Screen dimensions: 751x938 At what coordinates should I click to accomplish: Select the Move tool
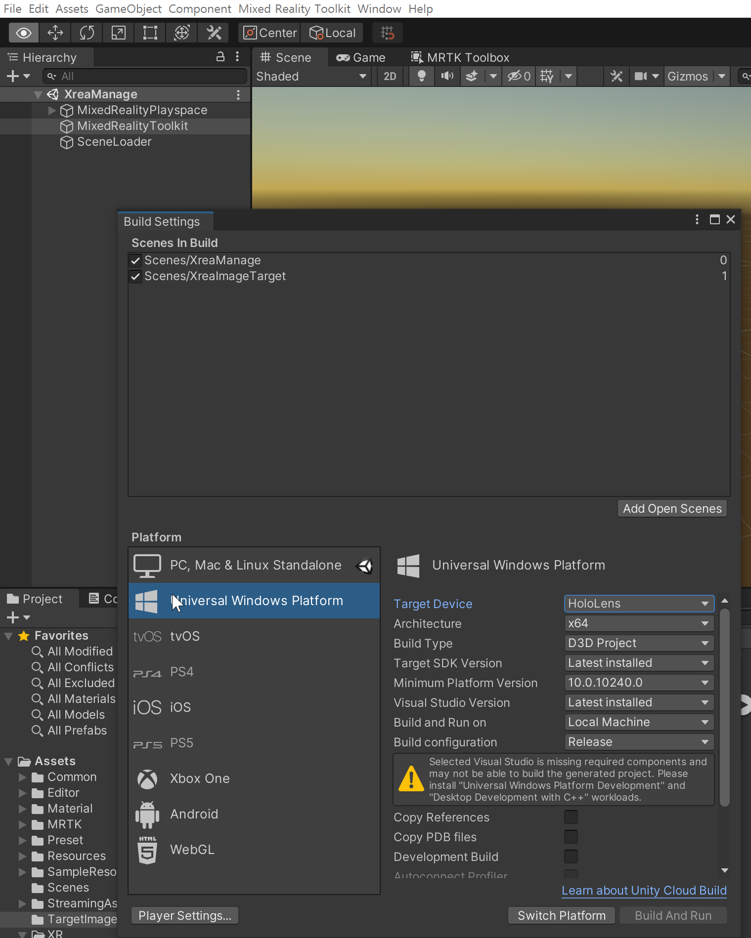pos(55,33)
